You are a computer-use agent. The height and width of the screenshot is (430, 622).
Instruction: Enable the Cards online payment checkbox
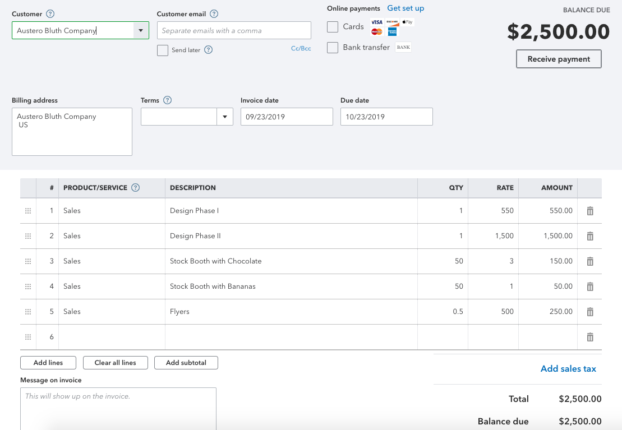tap(333, 26)
